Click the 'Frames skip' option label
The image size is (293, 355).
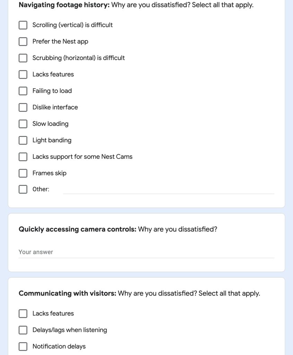(x=49, y=173)
